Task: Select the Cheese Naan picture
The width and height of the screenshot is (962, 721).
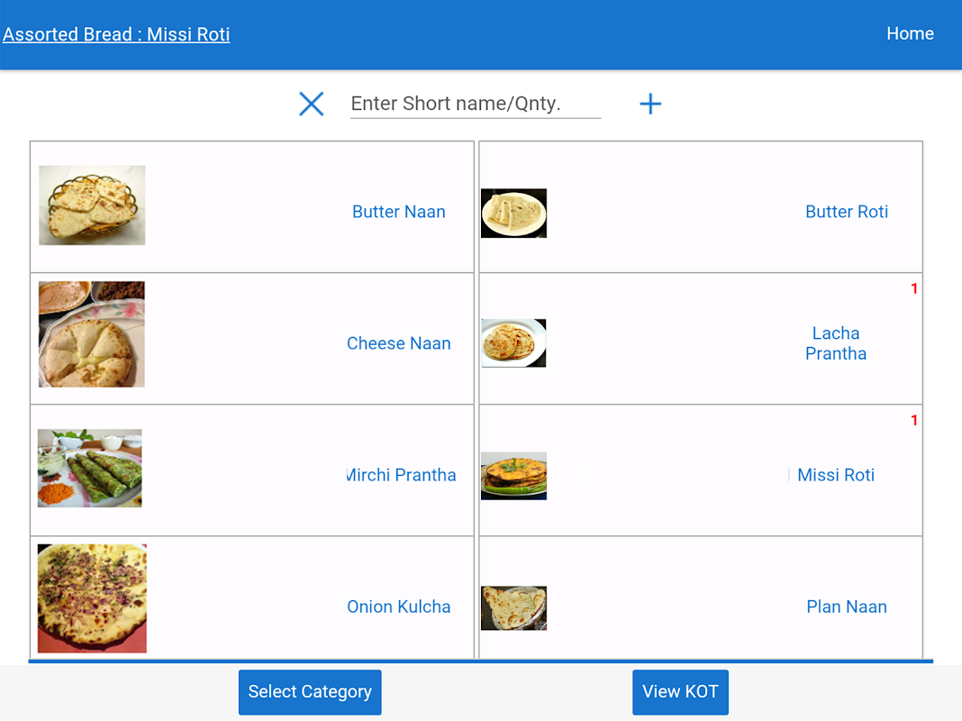Action: coord(92,334)
